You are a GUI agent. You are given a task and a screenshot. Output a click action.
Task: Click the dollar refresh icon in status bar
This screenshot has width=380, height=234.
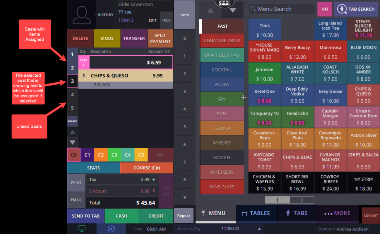(x=111, y=228)
